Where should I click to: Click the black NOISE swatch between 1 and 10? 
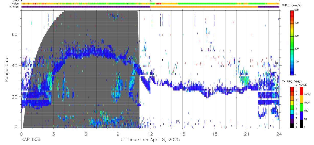(301, 123)
